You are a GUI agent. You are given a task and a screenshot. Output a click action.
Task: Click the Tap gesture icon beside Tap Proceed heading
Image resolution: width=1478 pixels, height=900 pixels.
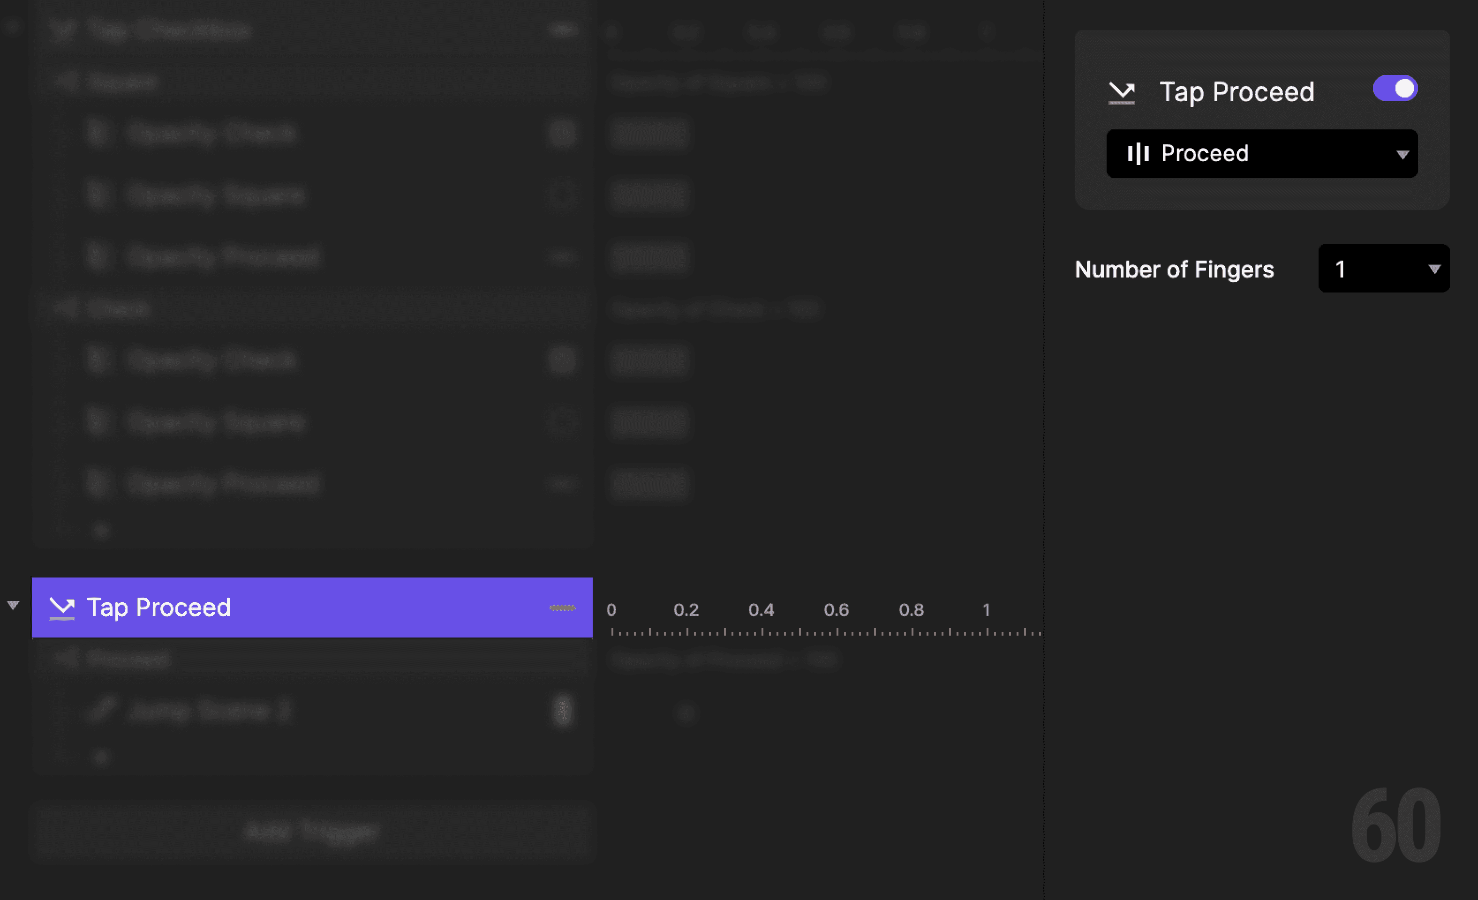1121,92
